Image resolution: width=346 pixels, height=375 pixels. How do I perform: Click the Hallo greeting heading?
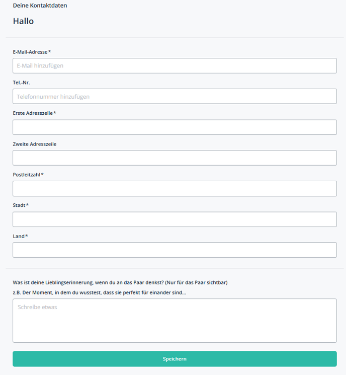pos(23,21)
